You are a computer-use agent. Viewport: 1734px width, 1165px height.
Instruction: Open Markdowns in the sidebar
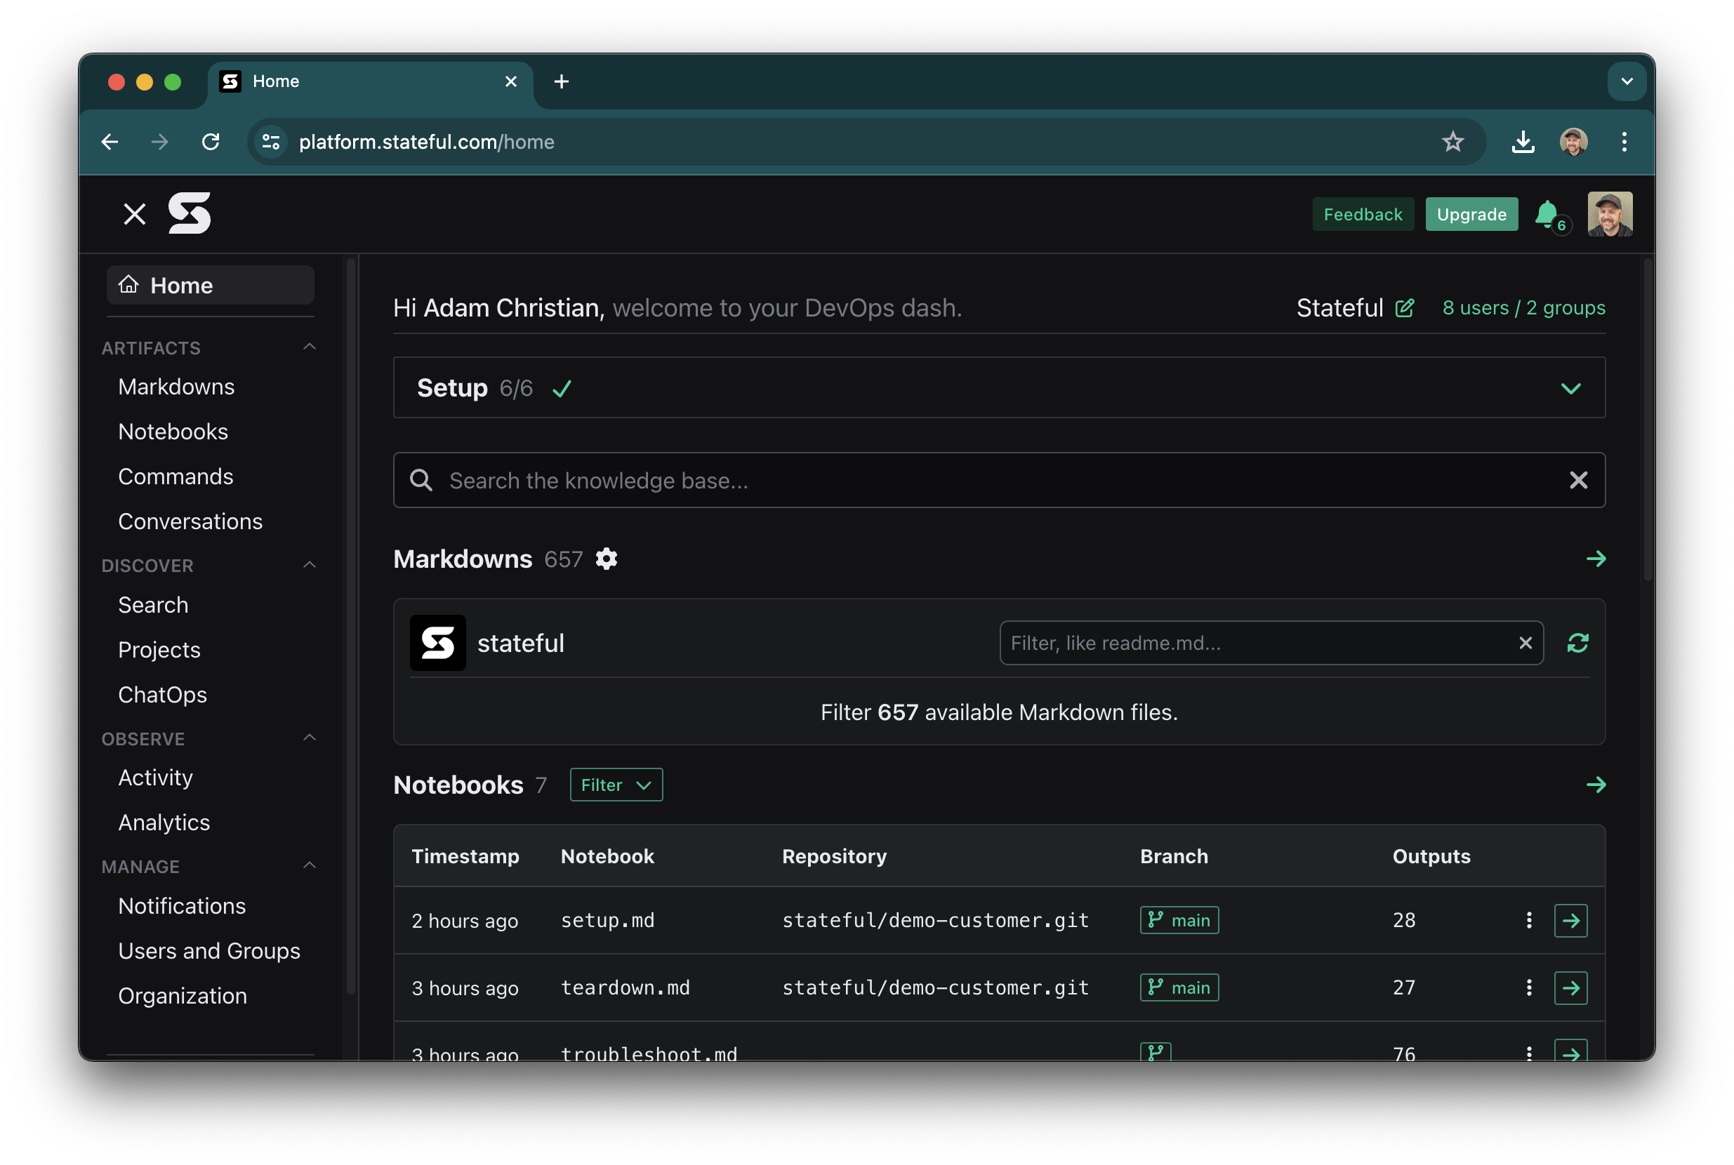(176, 387)
